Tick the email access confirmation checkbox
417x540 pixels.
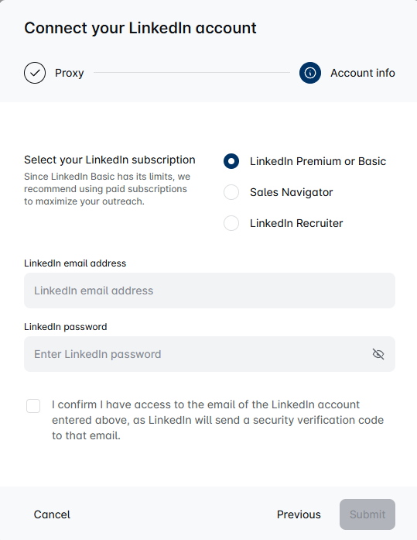point(33,406)
